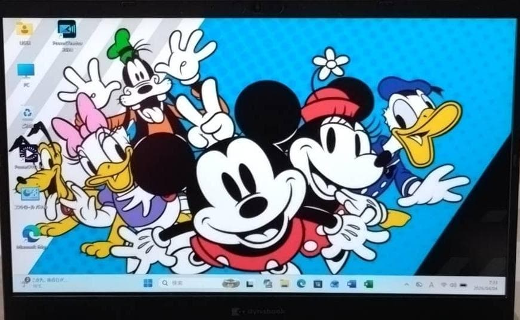This screenshot has width=520, height=320.
Task: Open File Explorer from the taskbar
Action: tap(284, 284)
